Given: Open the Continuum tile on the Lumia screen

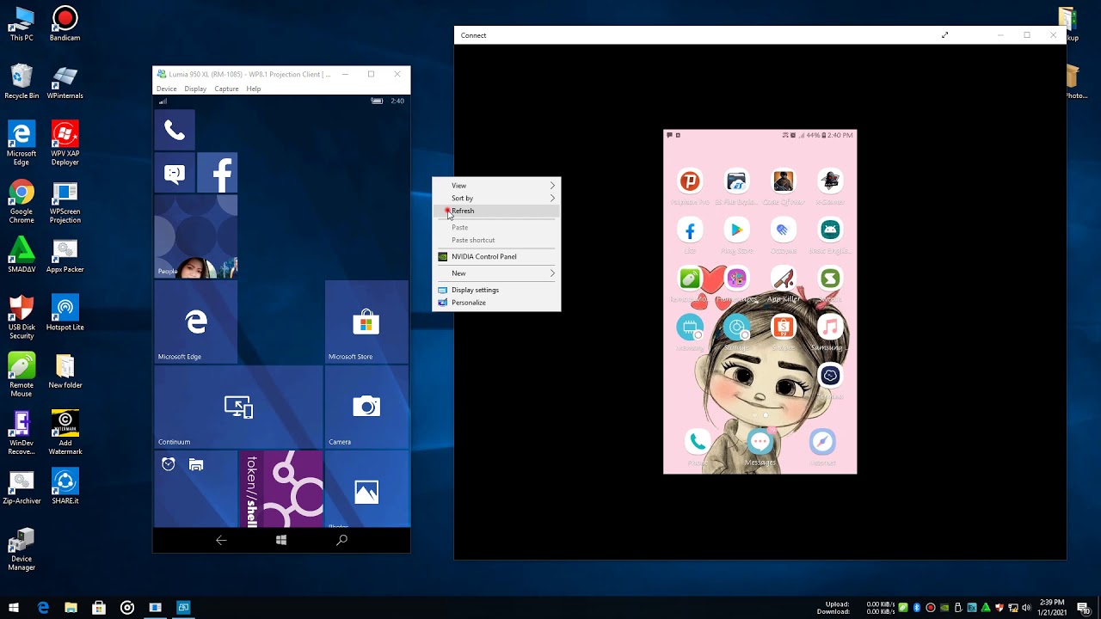Looking at the screenshot, I should (x=238, y=407).
